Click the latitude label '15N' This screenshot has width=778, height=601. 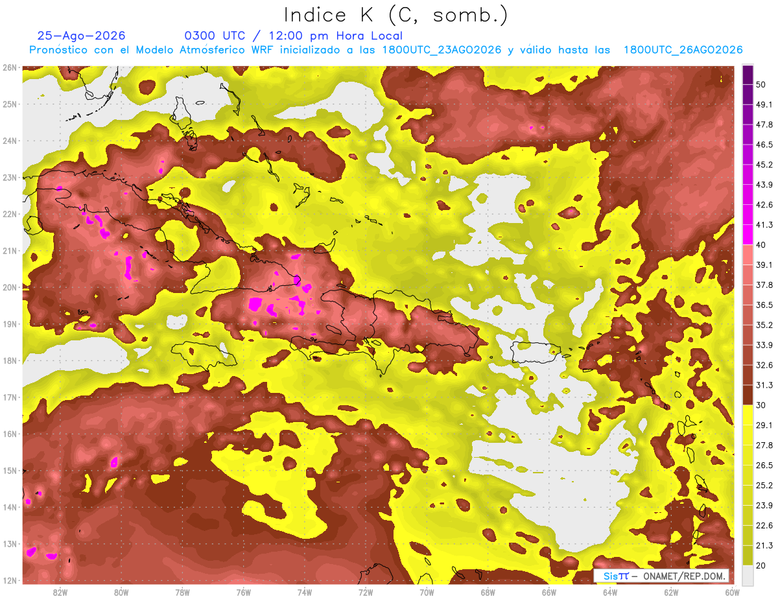point(10,471)
